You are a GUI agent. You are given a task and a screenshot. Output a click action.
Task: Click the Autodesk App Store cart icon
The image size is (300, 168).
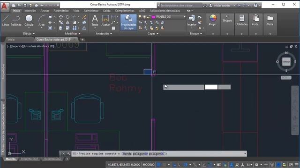pyautogui.click(x=239, y=6)
